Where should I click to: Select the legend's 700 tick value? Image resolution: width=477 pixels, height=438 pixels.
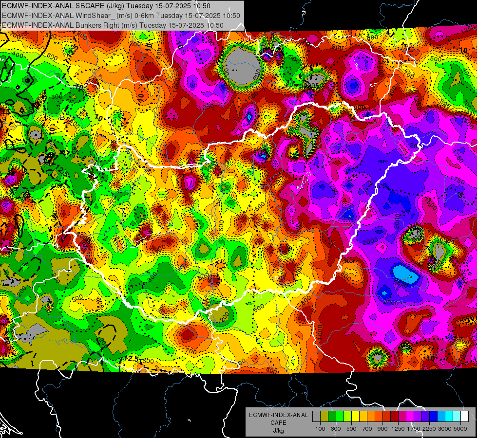pyautogui.click(x=367, y=429)
